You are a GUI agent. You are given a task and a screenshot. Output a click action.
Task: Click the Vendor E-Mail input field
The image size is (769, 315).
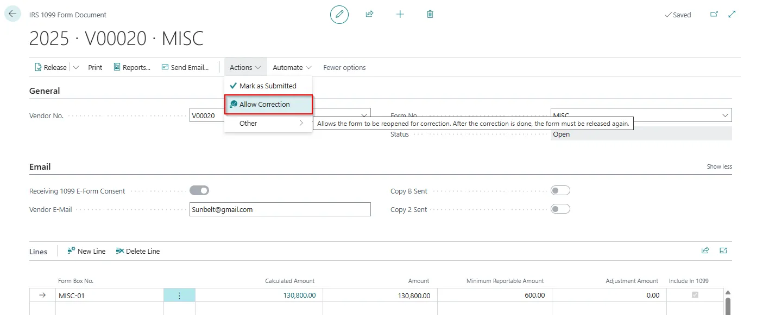tap(280, 209)
